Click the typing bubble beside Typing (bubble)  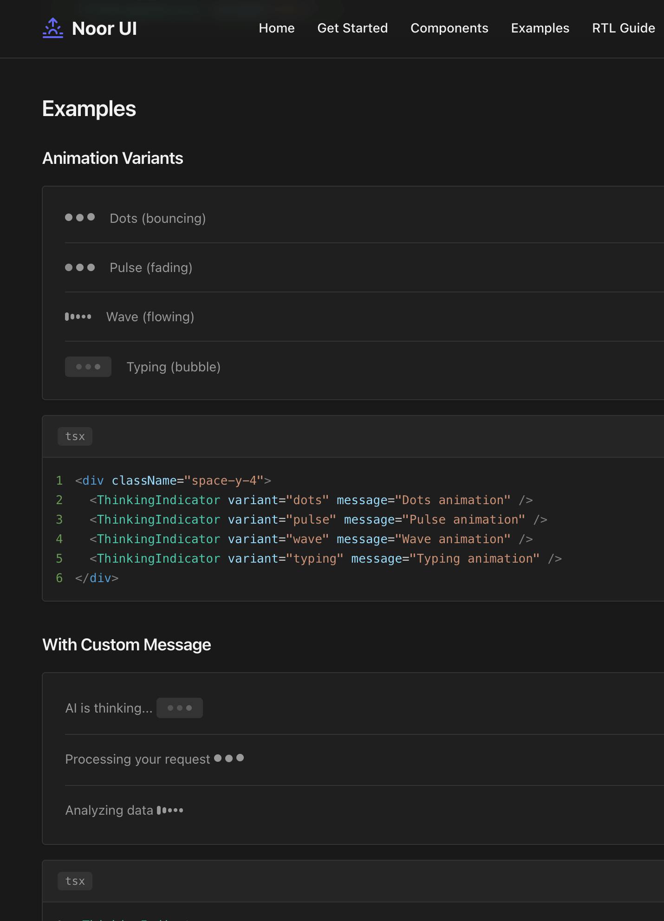point(88,367)
